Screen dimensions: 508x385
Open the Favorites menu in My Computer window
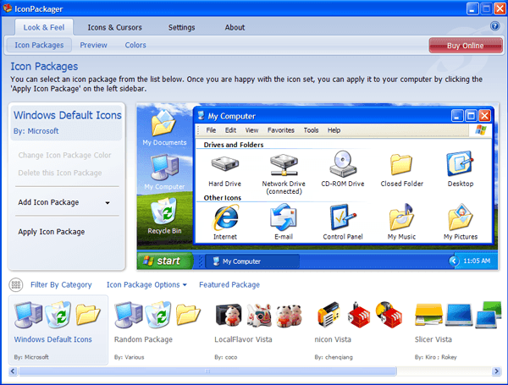tap(281, 130)
